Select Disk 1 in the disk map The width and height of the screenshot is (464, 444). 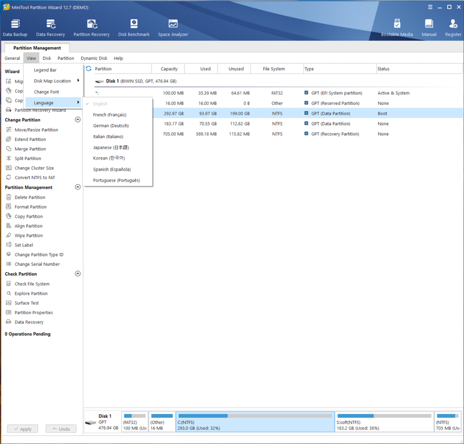click(103, 421)
